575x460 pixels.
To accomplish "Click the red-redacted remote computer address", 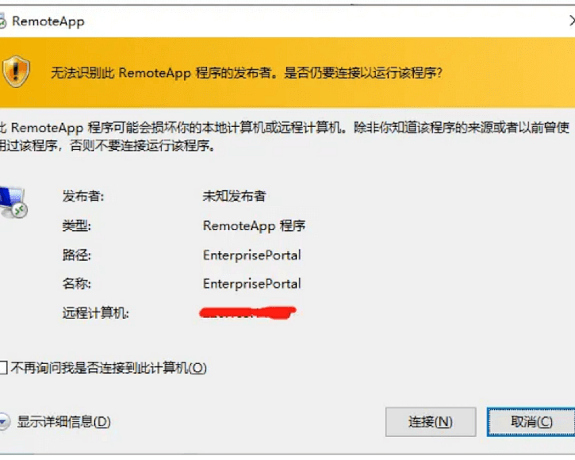I will tap(248, 313).
